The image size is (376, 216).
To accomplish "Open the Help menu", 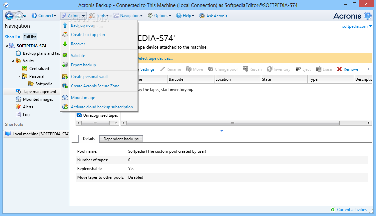I will pos(185,16).
